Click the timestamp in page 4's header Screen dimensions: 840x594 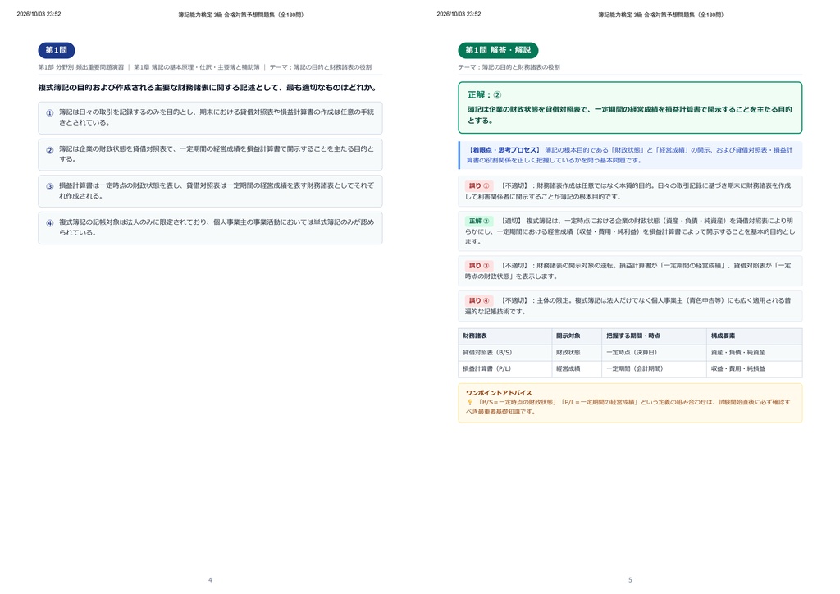[x=39, y=15]
